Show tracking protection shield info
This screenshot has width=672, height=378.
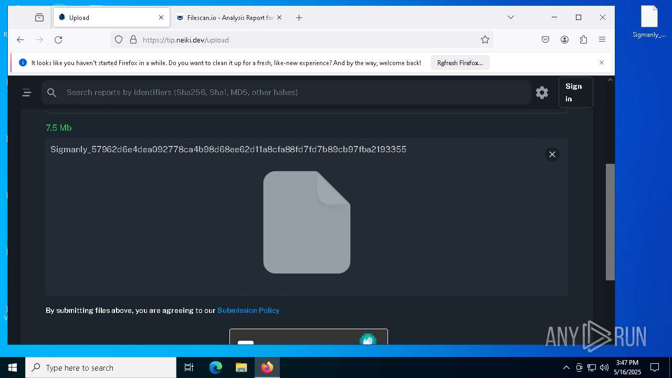[x=119, y=39]
